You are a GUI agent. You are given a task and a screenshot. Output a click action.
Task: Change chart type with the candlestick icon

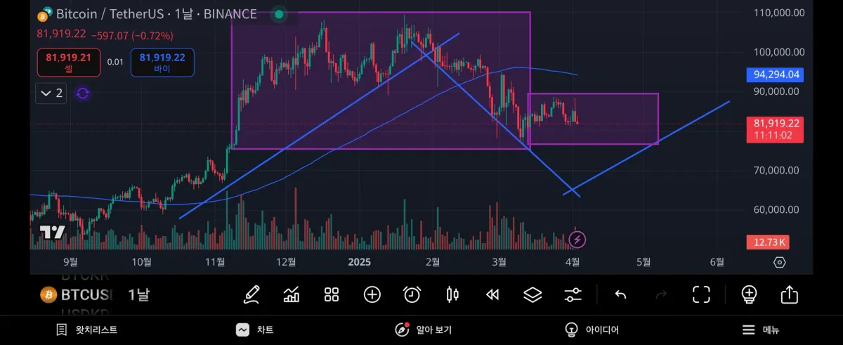452,294
